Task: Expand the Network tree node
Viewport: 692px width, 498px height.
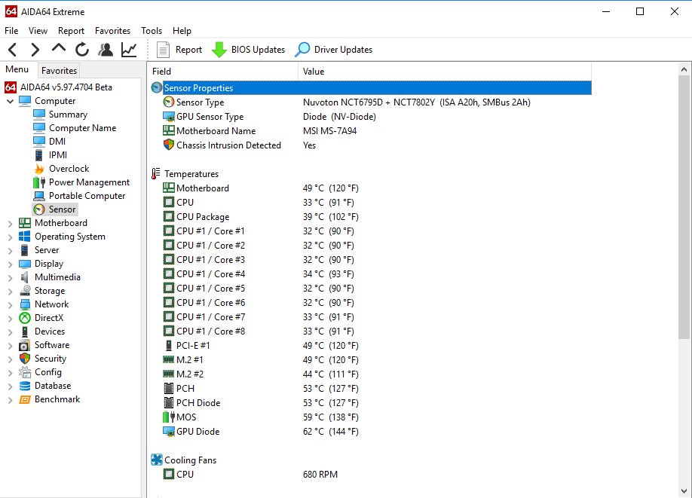Action: (11, 305)
